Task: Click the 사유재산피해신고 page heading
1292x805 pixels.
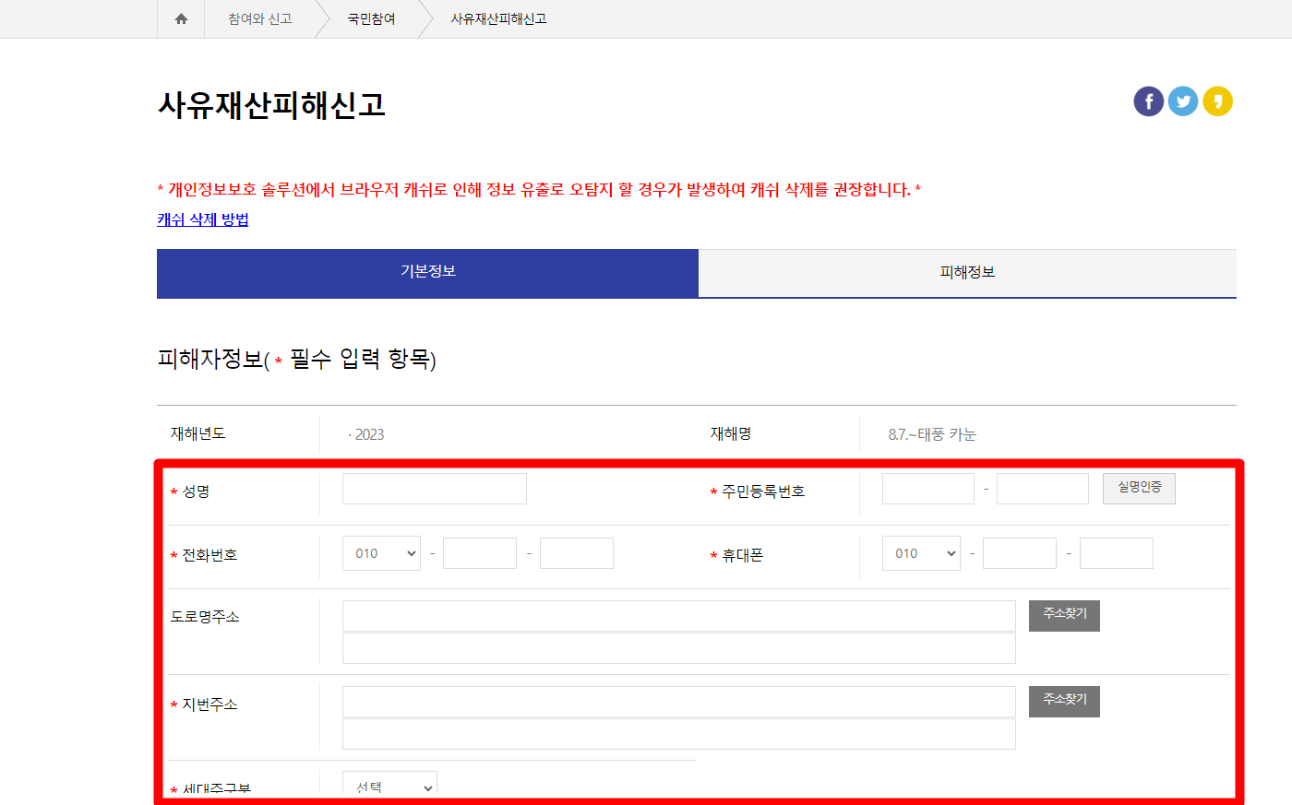Action: point(271,105)
